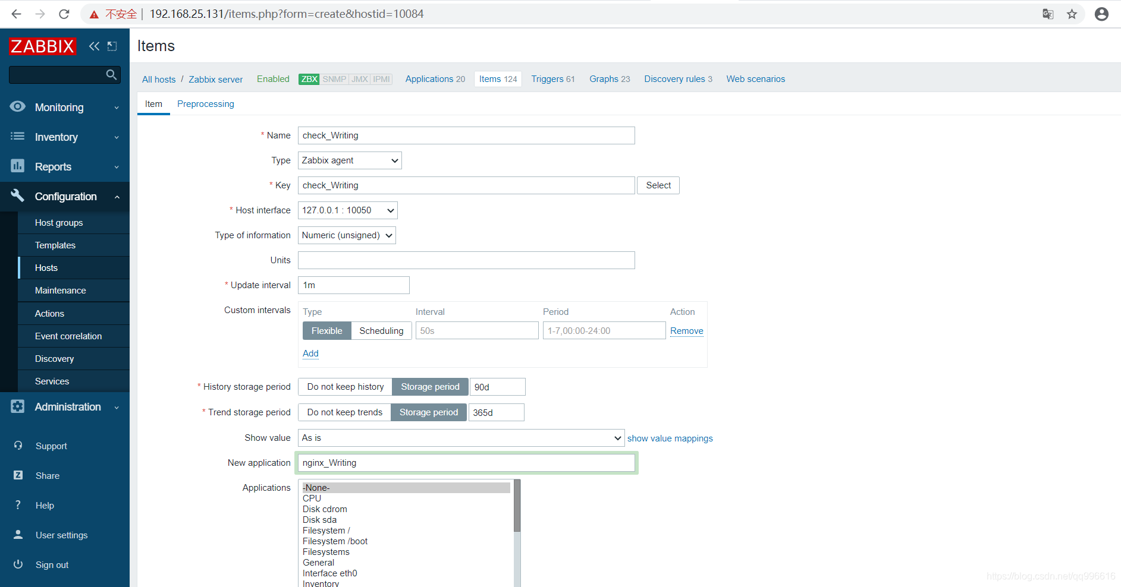Click the Zabbix logo
Screen dimensions: 1121x587
[x=43, y=46]
